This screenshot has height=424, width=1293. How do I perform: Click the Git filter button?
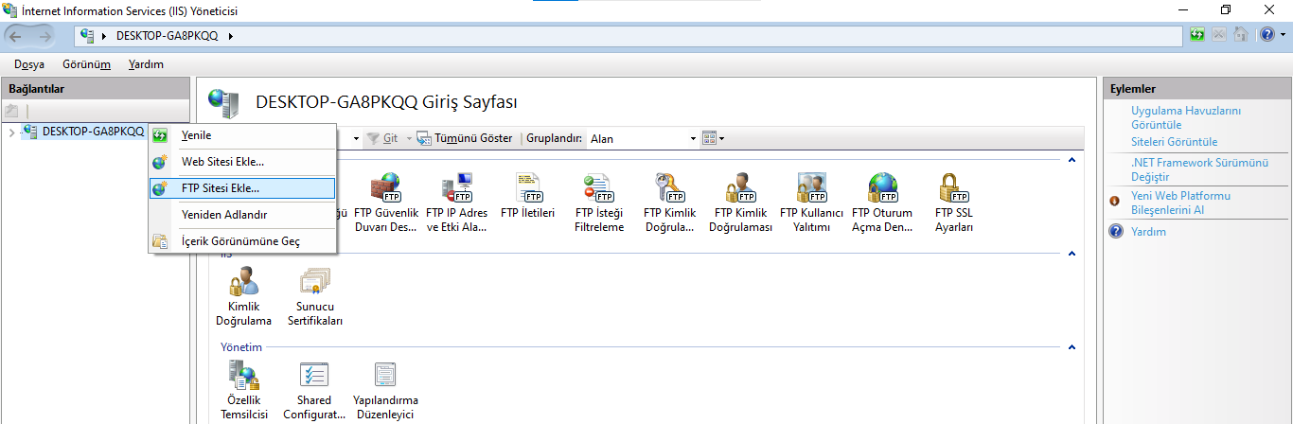383,138
